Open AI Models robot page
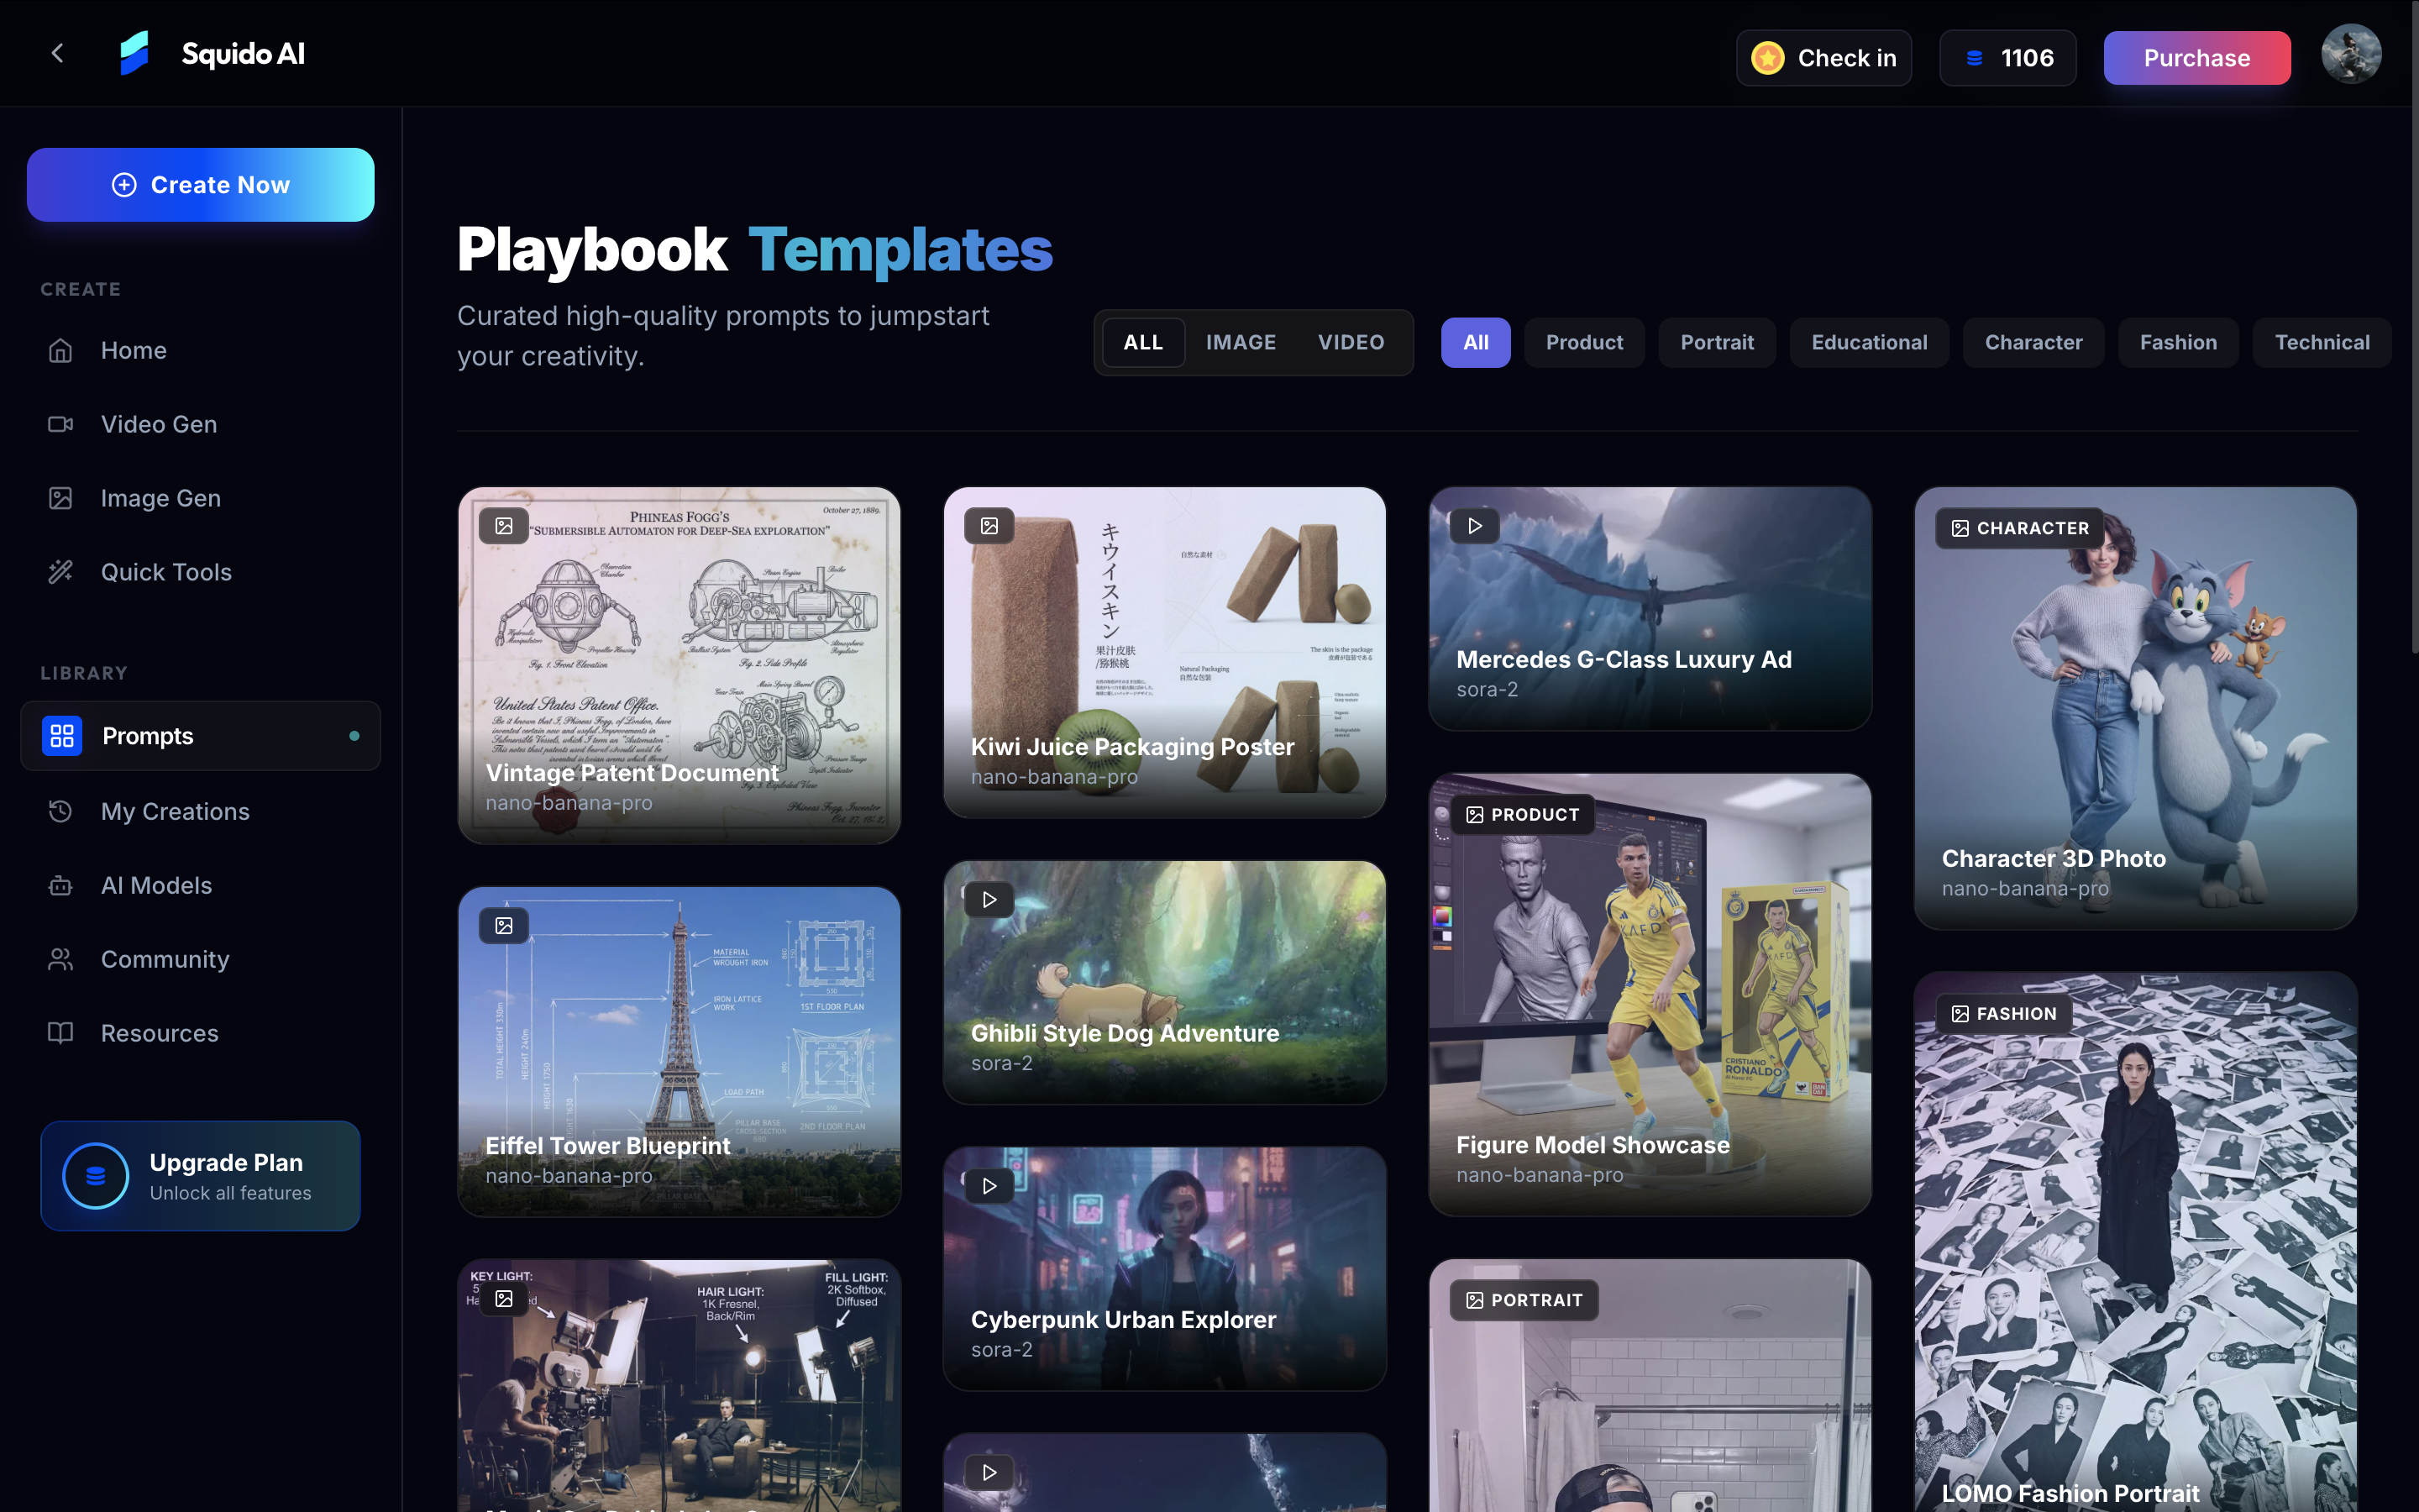Viewport: 2419px width, 1512px height. pos(156,885)
